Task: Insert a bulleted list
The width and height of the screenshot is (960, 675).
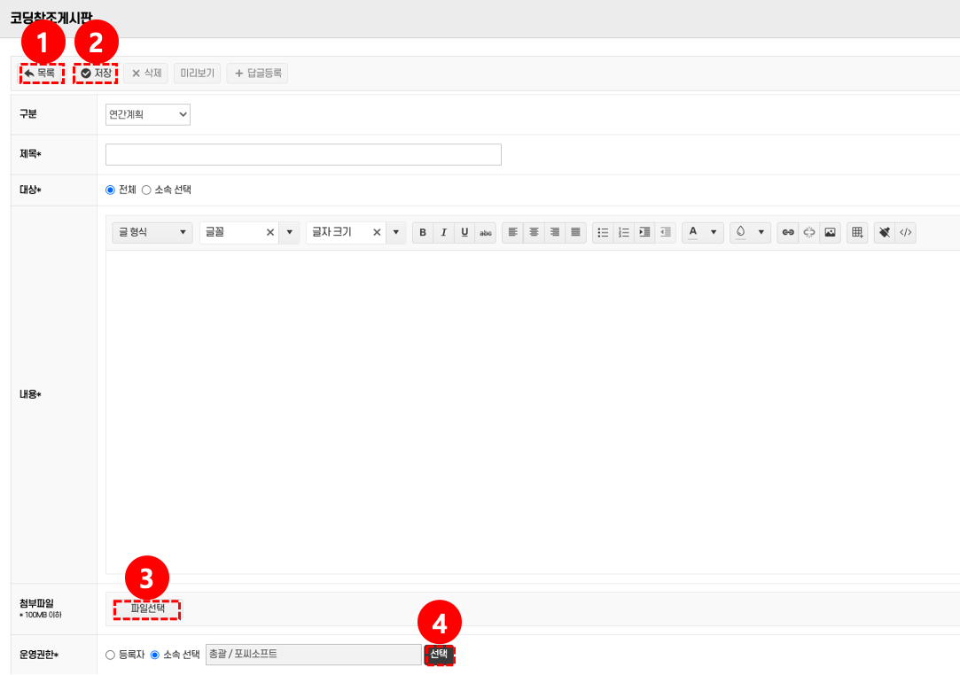Action: tap(603, 233)
